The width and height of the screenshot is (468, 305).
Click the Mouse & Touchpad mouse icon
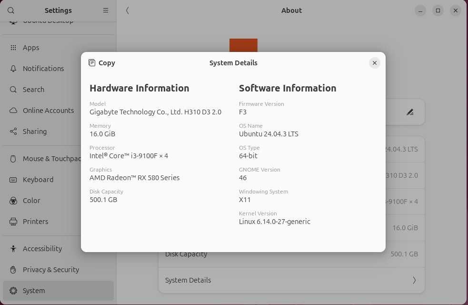coord(13,159)
